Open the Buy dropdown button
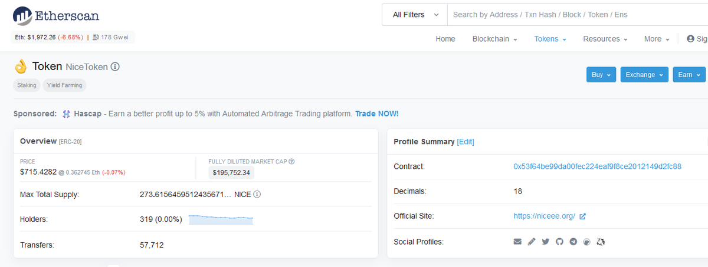 coord(601,75)
